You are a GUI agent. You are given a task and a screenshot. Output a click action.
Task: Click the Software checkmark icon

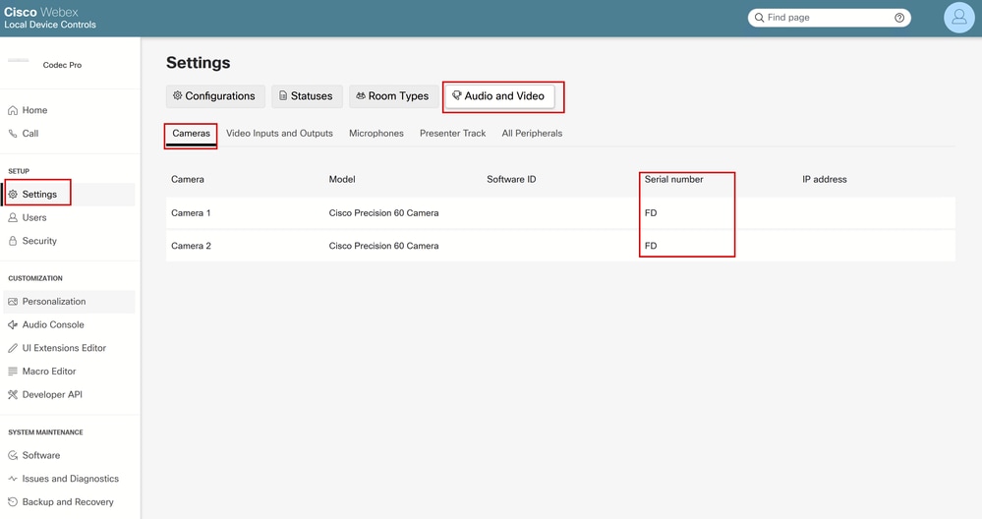click(13, 455)
